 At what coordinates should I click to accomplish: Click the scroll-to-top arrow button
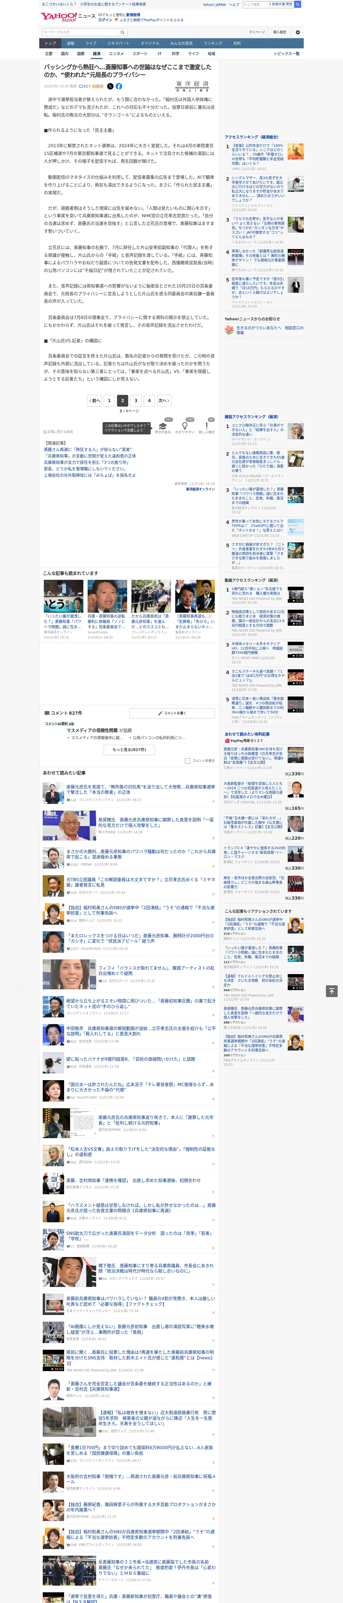pyautogui.click(x=331, y=991)
